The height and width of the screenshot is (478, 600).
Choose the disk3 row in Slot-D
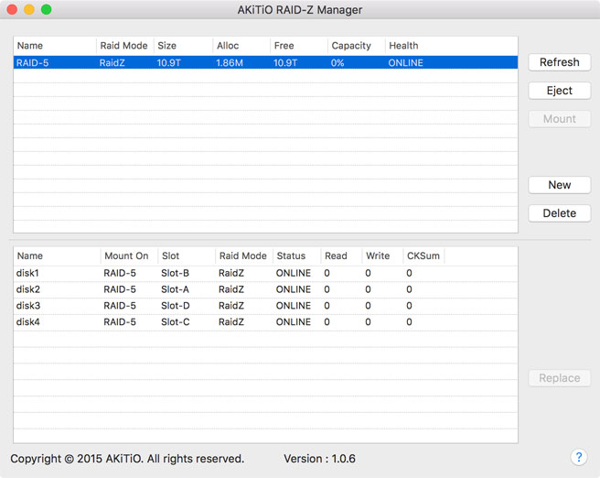(x=265, y=306)
